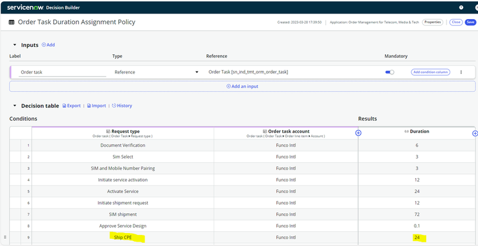This screenshot has width=478, height=246.
Task: Toggle the Mandatory switch for Order task
Action: coord(390,72)
